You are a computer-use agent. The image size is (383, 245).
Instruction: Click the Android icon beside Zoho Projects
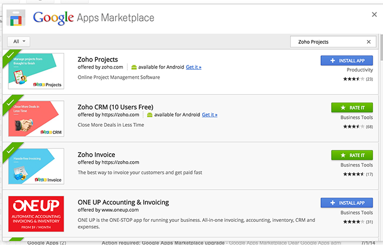[x=133, y=67]
